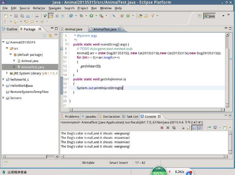Screen dimensions: 235x175
Task: Click the Debug bug icon
Action: point(81,16)
